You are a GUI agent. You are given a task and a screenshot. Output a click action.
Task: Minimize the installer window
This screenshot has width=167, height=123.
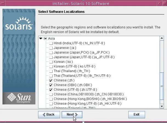159,3
